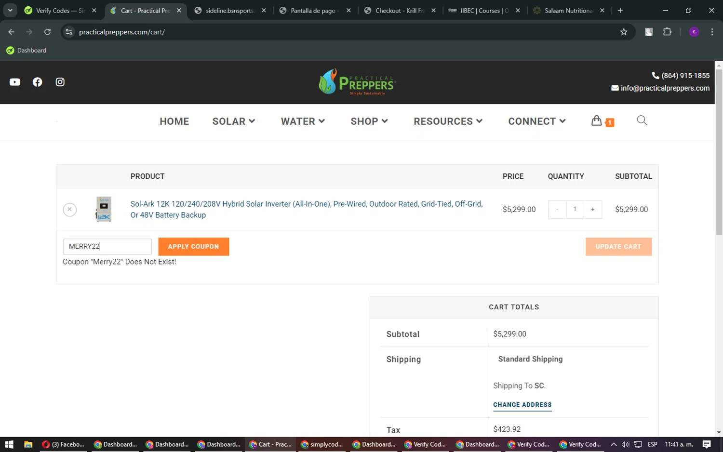Expand the CONNECT menu
The height and width of the screenshot is (452, 723).
[537, 121]
